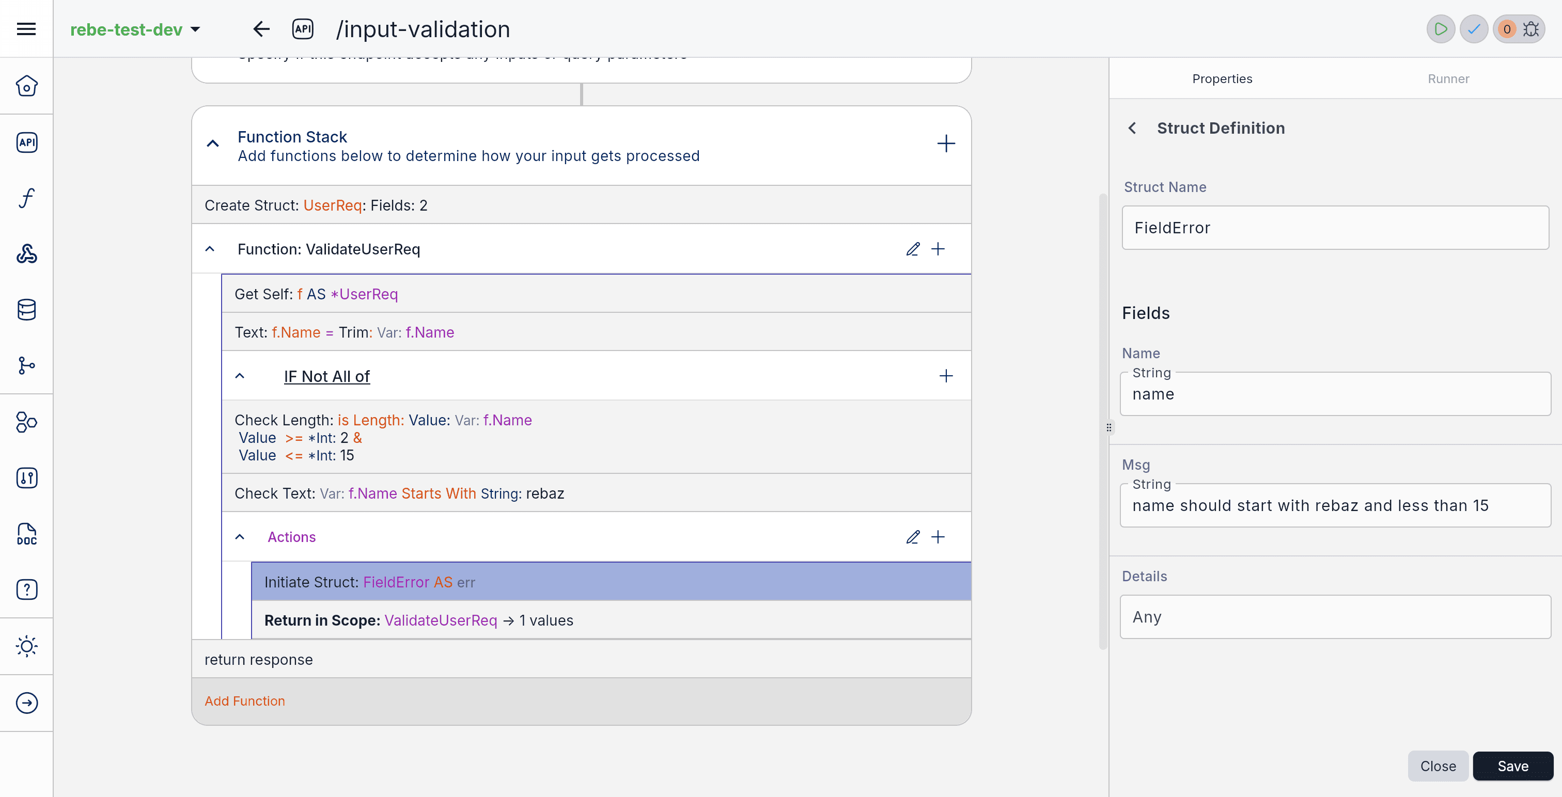
Task: Open the bug debugger icon
Action: coord(1531,28)
